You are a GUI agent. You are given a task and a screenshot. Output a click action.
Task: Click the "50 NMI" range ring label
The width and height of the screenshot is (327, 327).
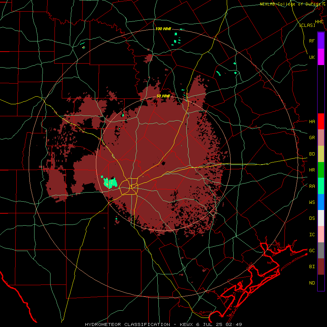[x=163, y=96]
